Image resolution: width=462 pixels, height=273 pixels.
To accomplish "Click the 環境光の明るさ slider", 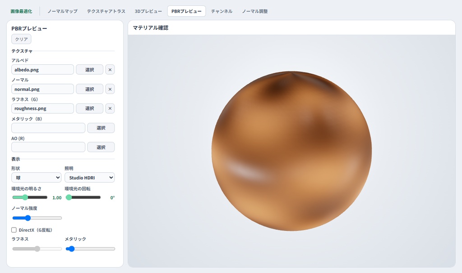I will 30,197.
